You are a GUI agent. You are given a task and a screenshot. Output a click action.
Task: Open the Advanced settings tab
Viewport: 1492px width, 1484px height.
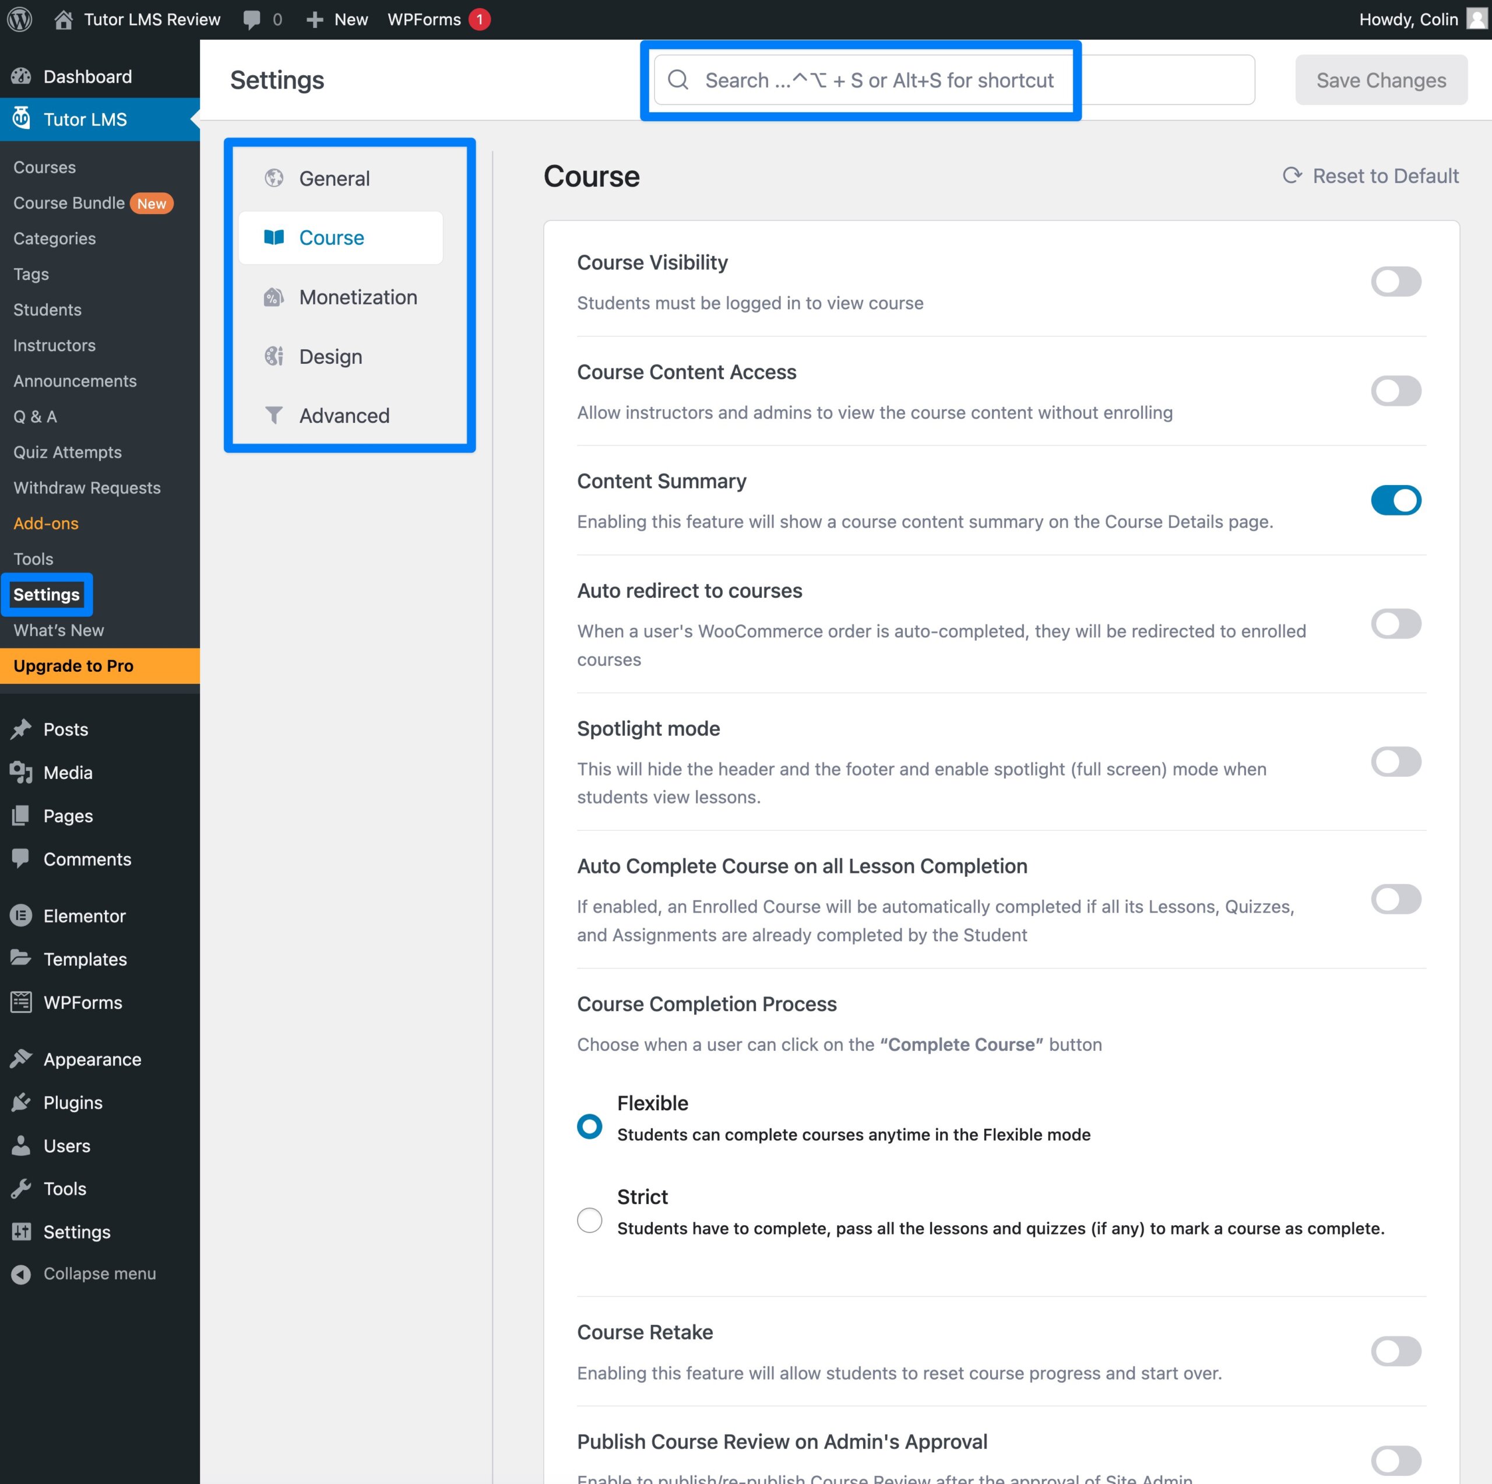tap(340, 416)
